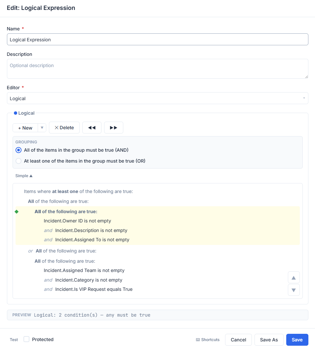Enable the Protected checkbox

point(26,339)
